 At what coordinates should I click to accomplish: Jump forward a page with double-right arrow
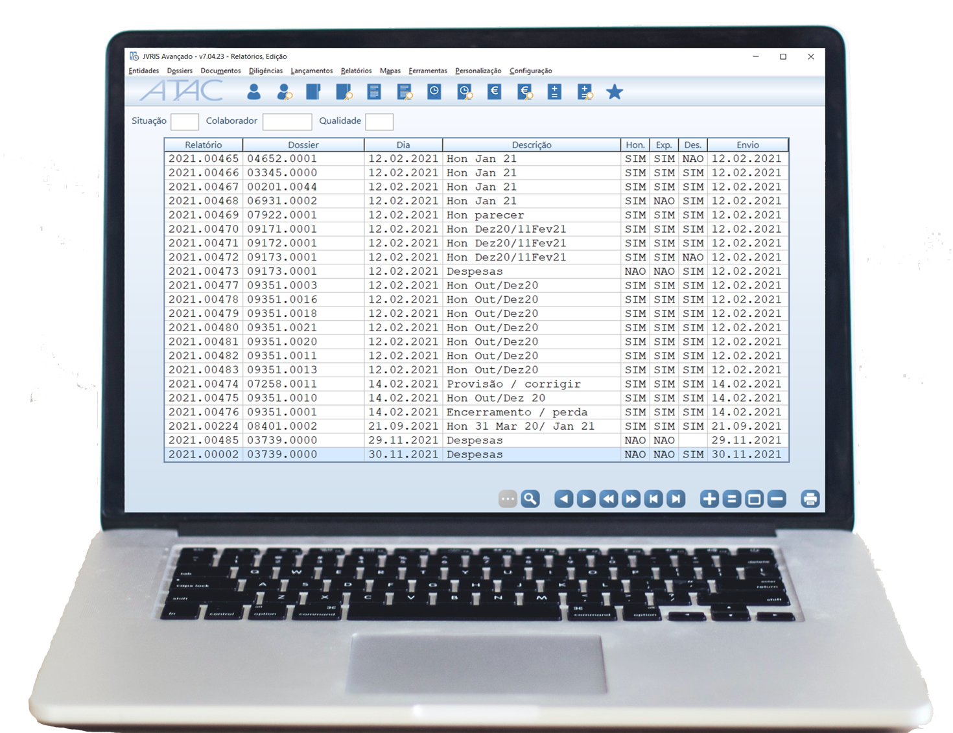point(631,498)
